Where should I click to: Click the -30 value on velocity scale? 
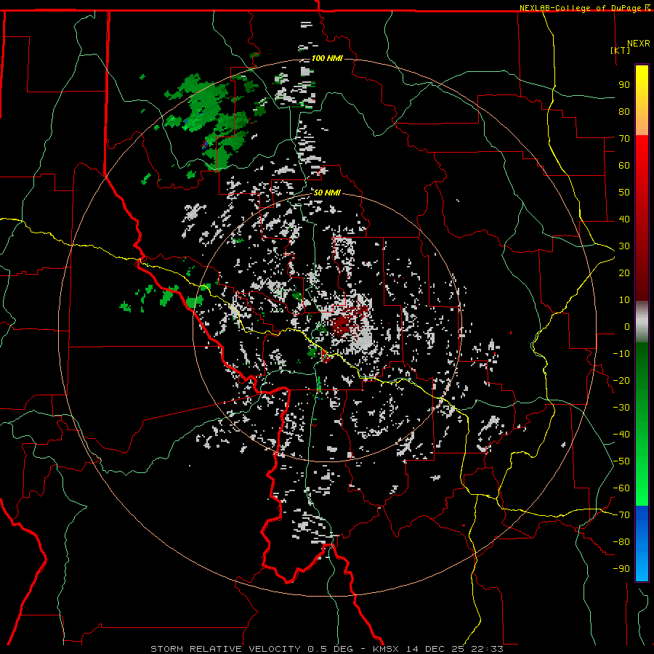(x=621, y=408)
